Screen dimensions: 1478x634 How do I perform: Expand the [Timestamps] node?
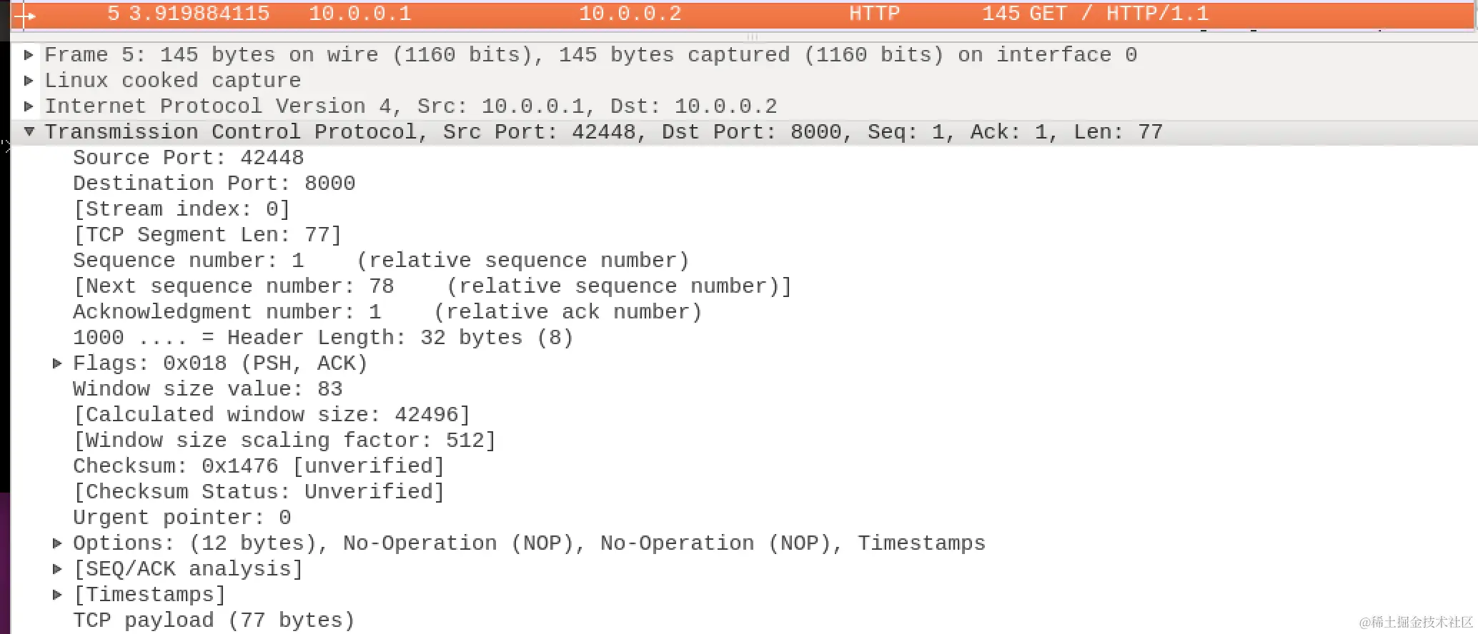57,595
